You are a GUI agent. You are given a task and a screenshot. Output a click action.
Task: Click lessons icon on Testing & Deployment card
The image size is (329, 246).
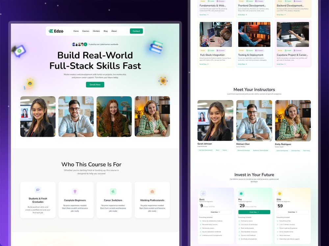coord(256,51)
